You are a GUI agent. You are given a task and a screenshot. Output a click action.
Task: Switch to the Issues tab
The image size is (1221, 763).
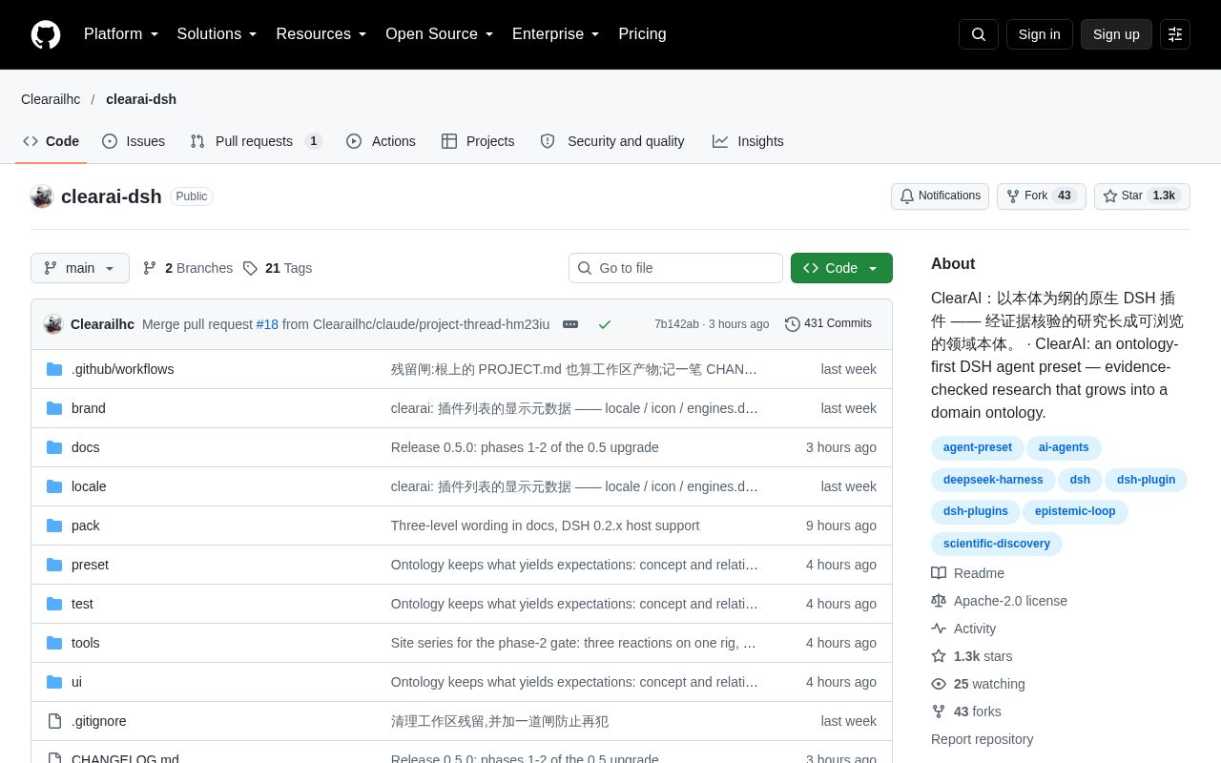coord(134,141)
